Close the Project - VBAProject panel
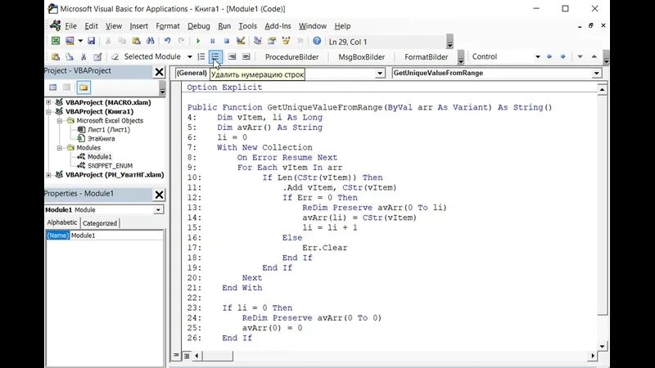This screenshot has height=368, width=655. (x=159, y=72)
